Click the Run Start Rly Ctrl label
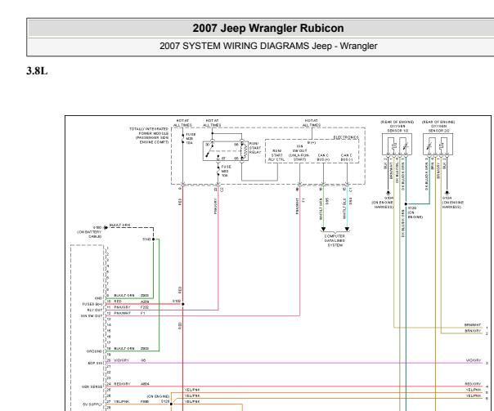Viewport: 494px width, 411px height. (276, 155)
